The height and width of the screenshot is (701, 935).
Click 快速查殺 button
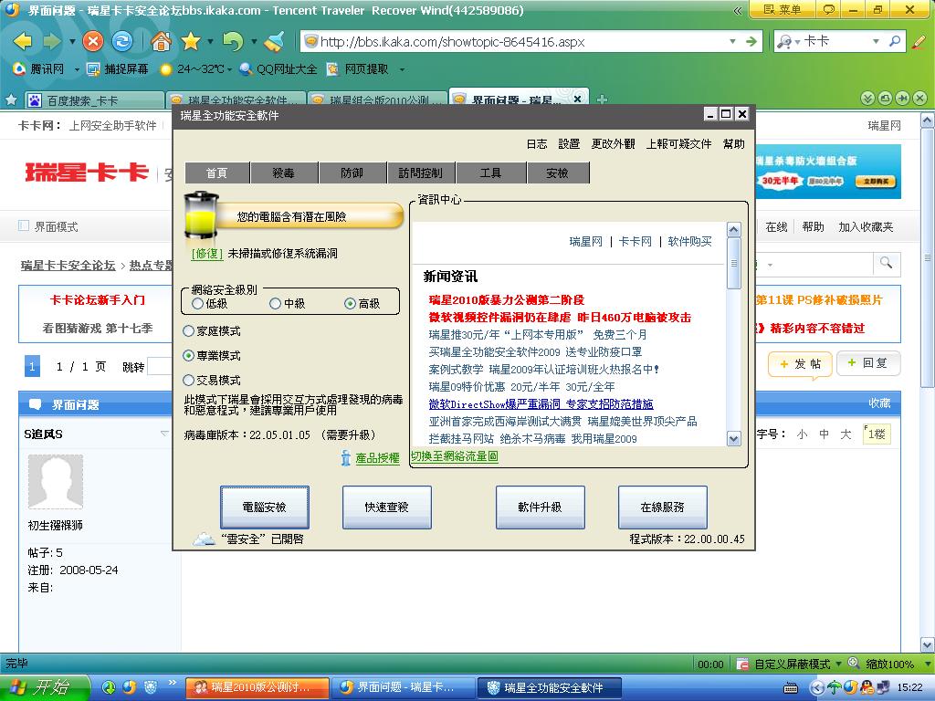pos(386,507)
